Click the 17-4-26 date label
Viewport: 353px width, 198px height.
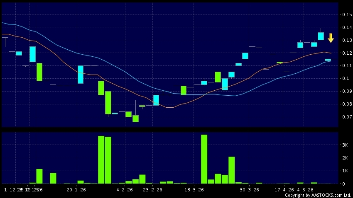tap(284, 190)
